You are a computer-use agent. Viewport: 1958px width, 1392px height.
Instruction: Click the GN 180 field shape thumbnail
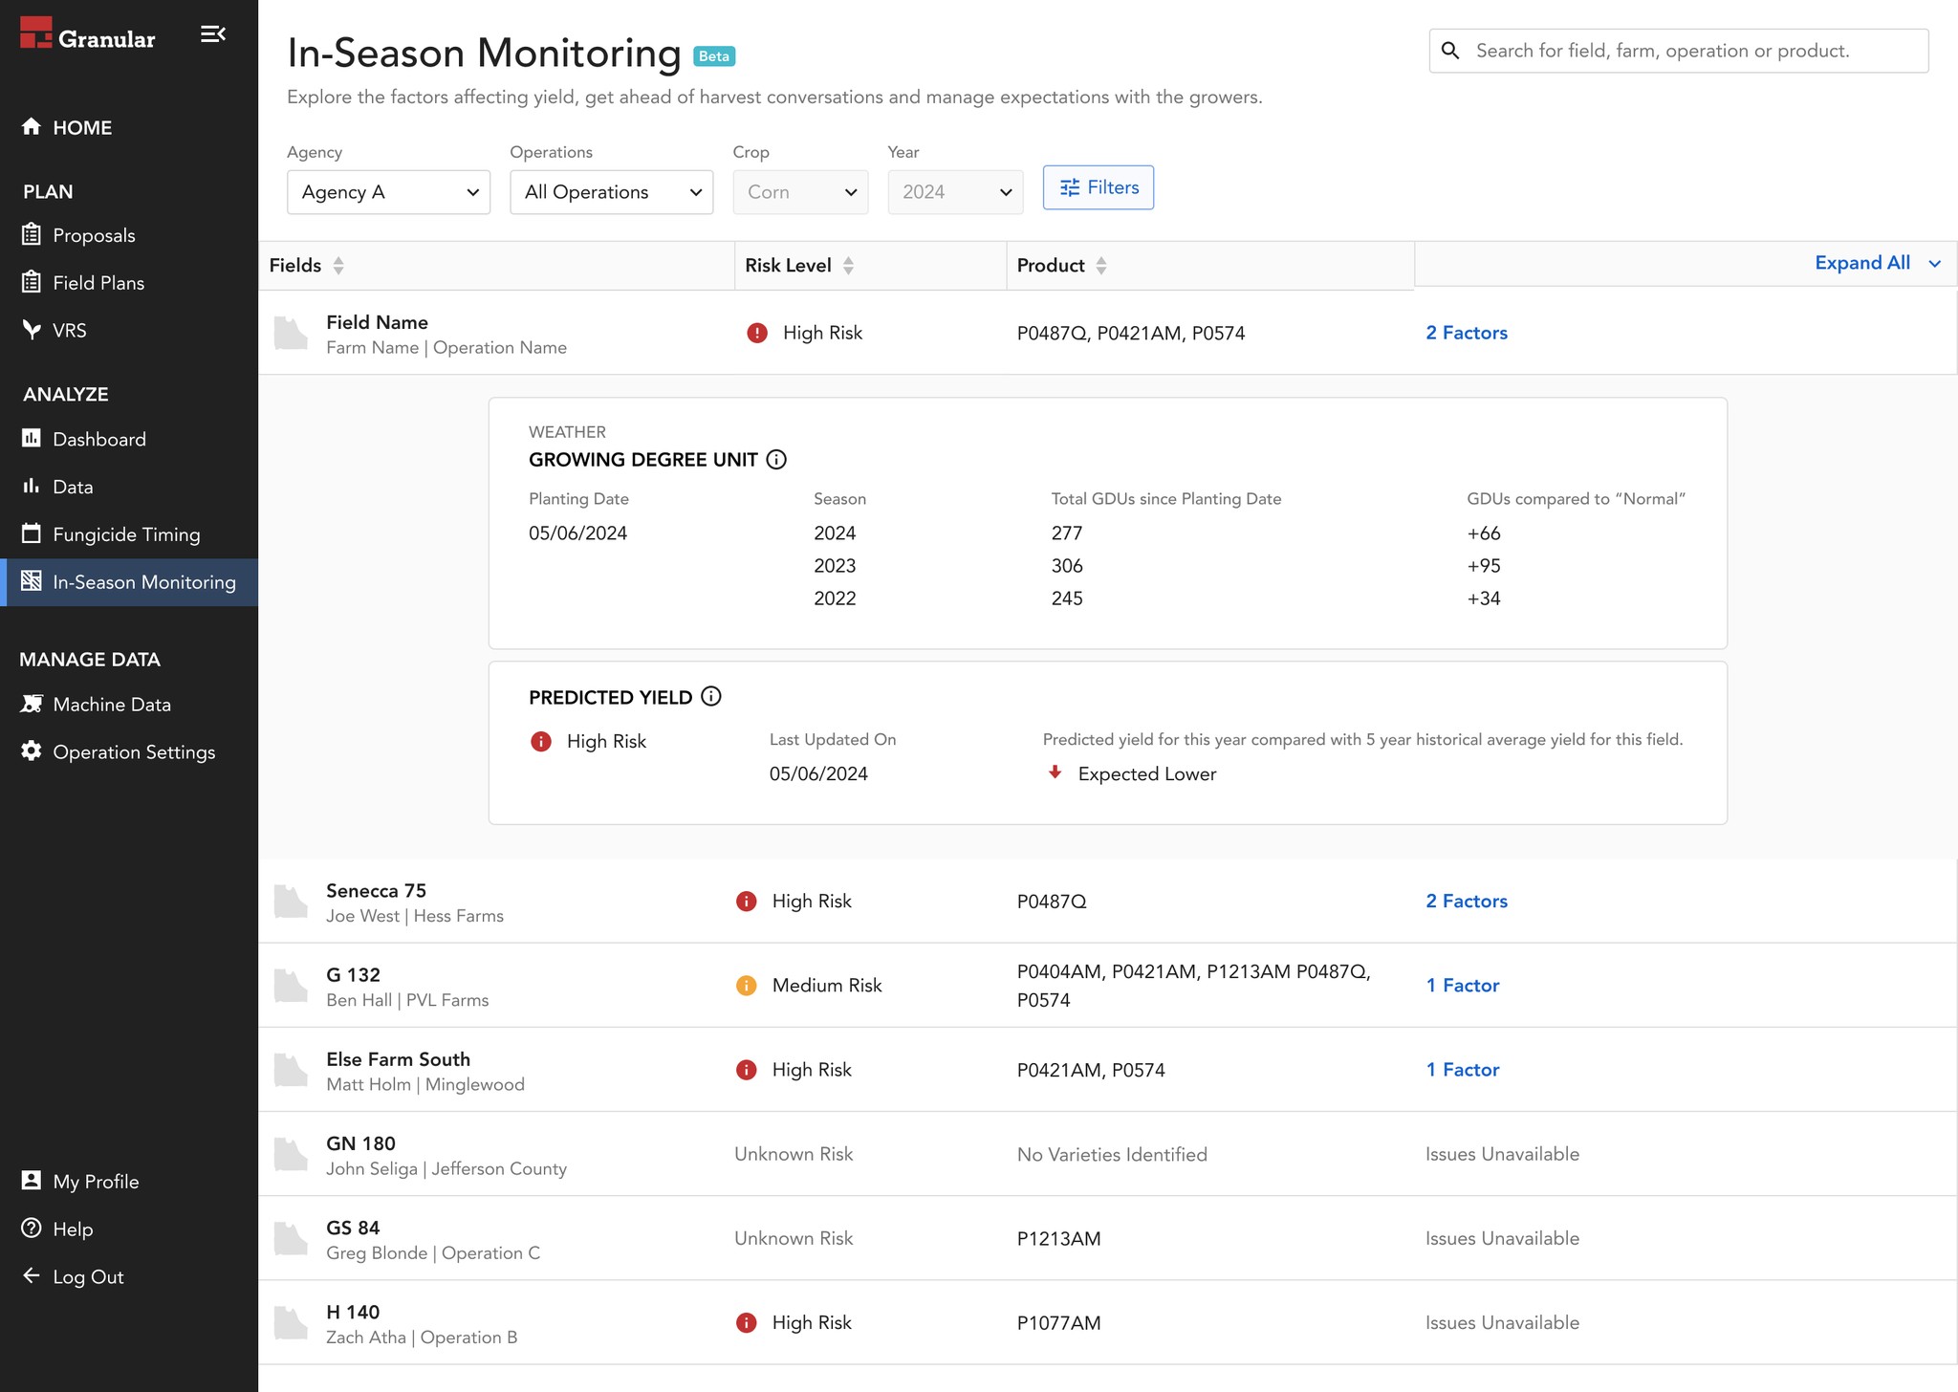click(291, 1154)
